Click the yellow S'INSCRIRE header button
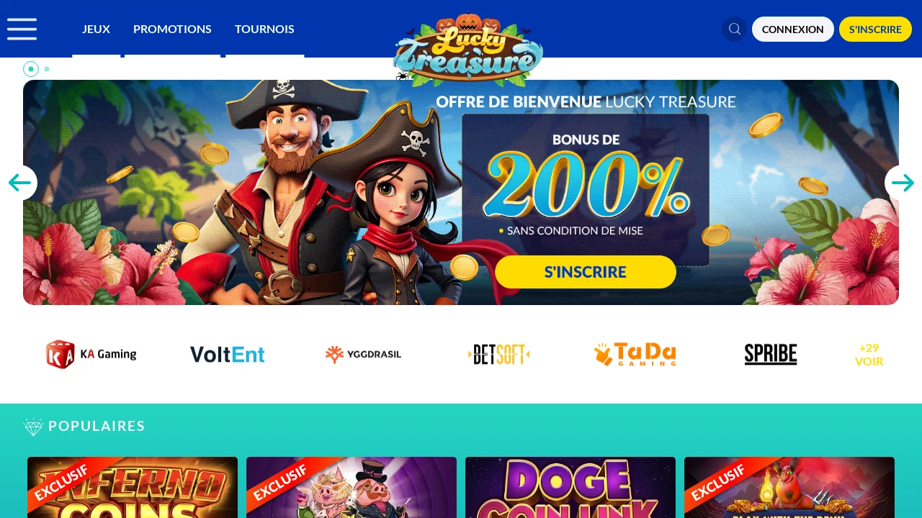 coord(875,29)
